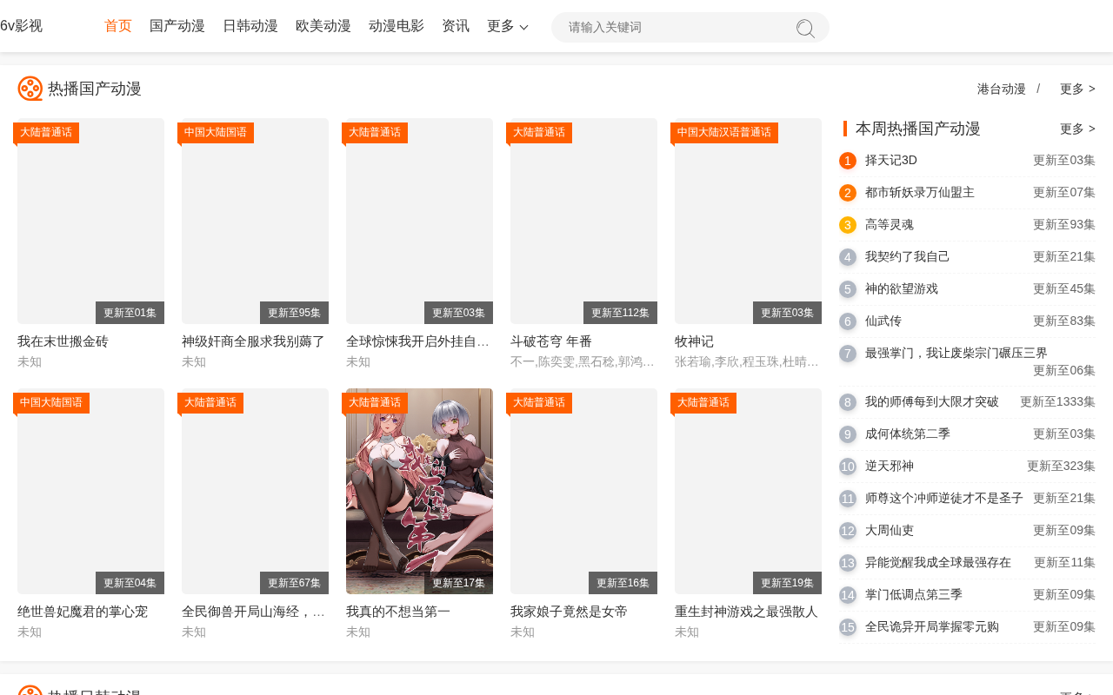Select the 我家娘子竟然是女帝 poster thumbnail
Screen dimensions: 1113x695
(x=583, y=491)
